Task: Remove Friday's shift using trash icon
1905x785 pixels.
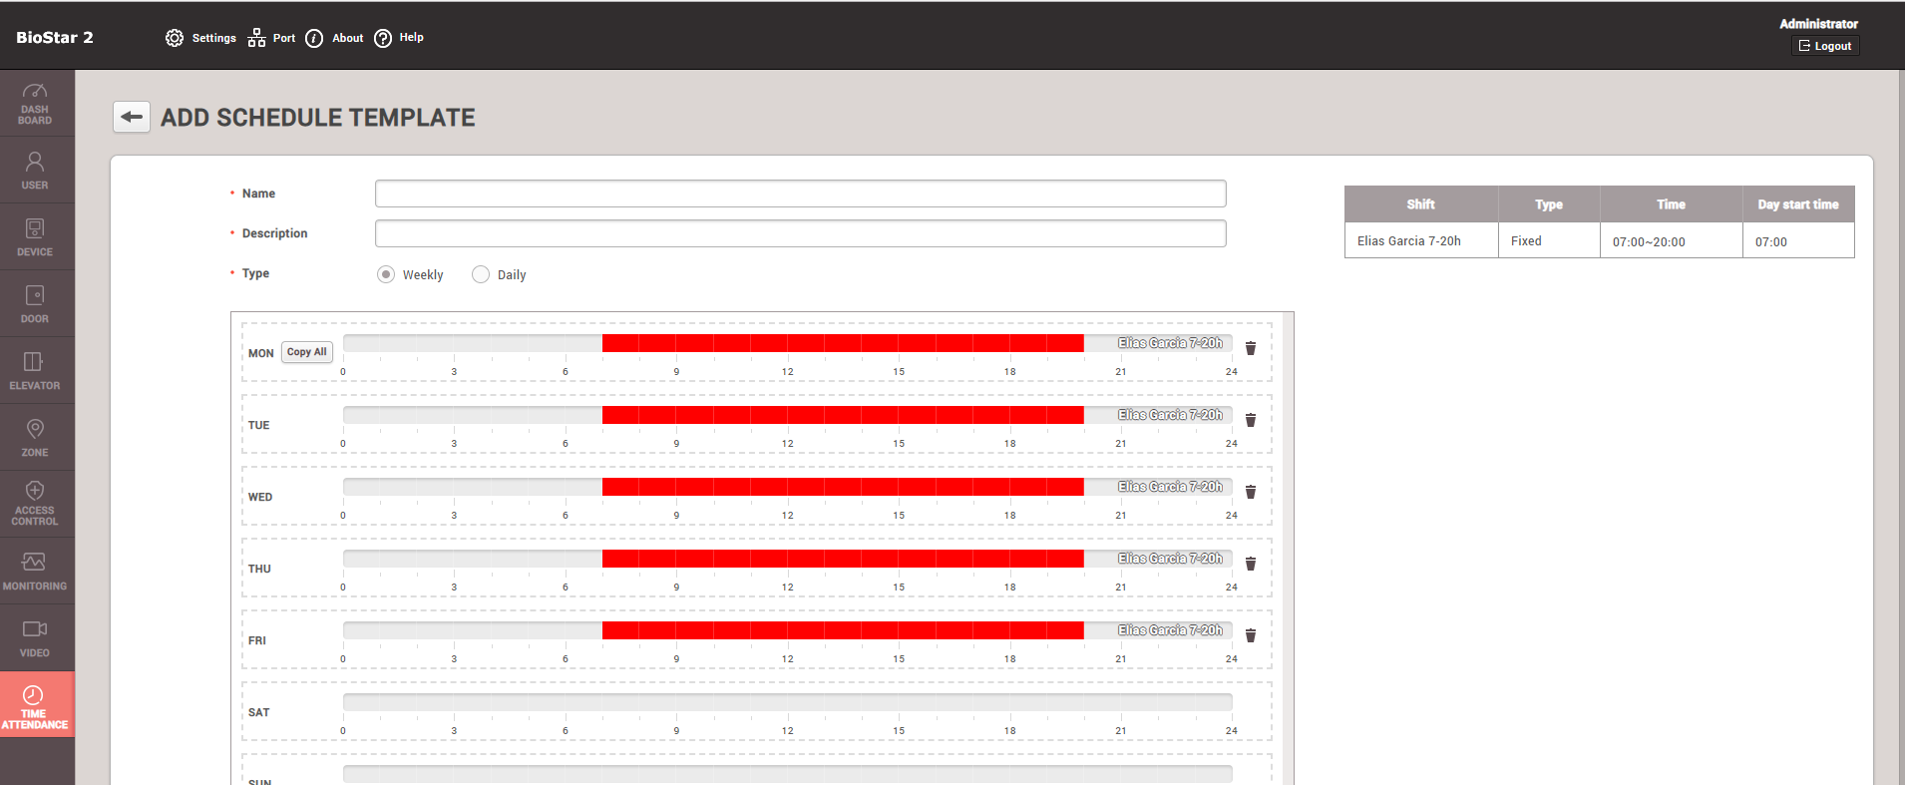Action: coord(1250,635)
